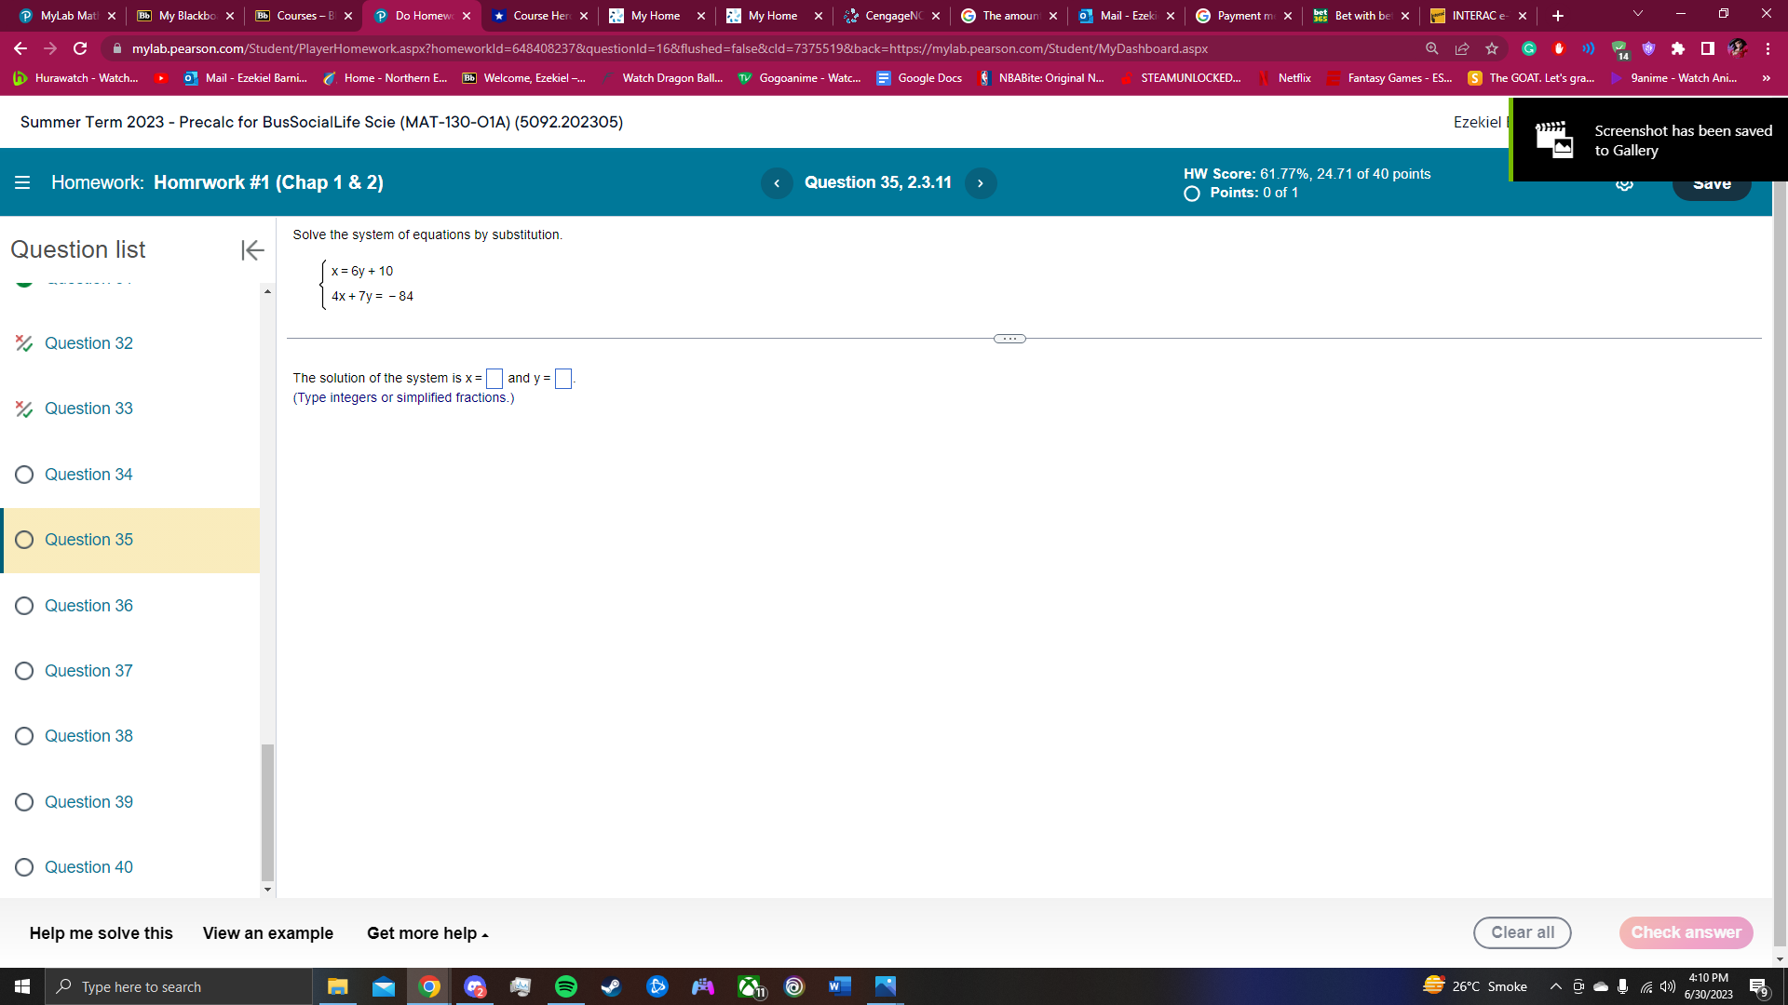Reload the page in the browser
Screen dimensions: 1788x1005
(x=80, y=48)
